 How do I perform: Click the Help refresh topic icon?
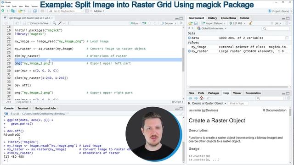(x=288, y=98)
